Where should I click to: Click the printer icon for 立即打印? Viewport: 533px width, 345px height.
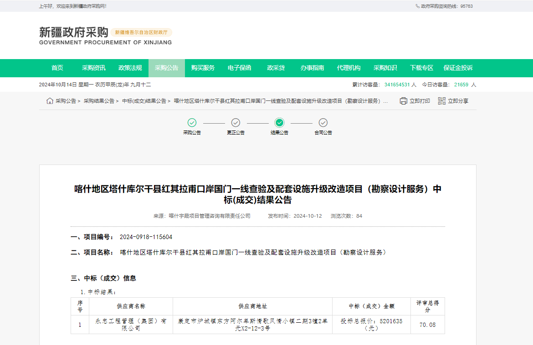[x=403, y=101]
